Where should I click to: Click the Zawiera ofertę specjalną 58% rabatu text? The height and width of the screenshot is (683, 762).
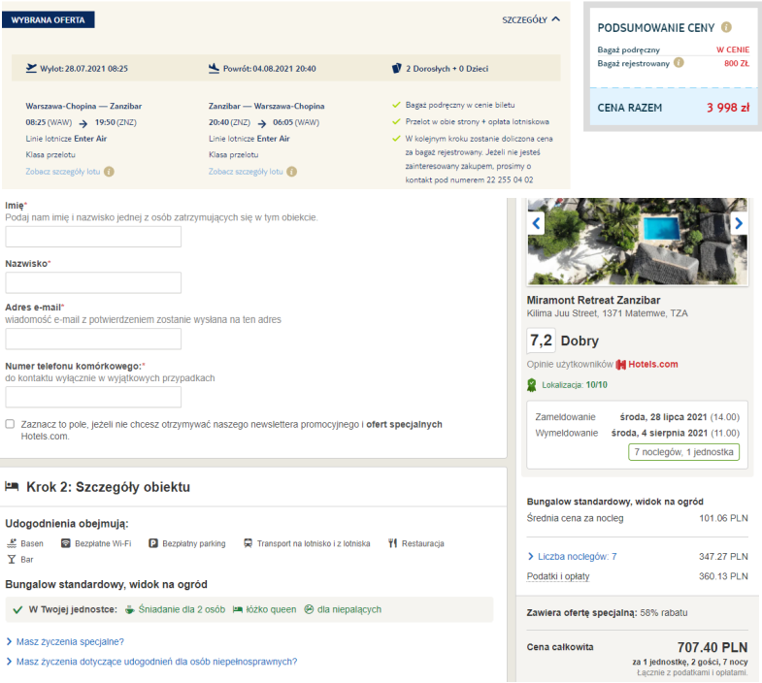point(607,613)
